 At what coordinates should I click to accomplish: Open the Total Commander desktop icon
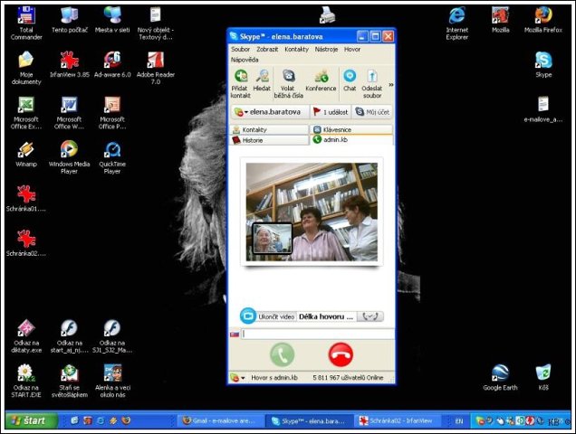(26, 23)
